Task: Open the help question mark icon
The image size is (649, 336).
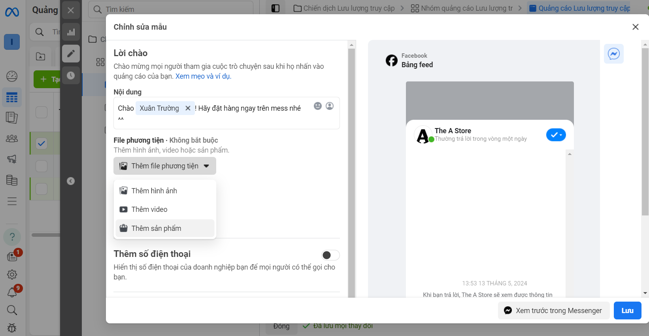Action: 12,237
